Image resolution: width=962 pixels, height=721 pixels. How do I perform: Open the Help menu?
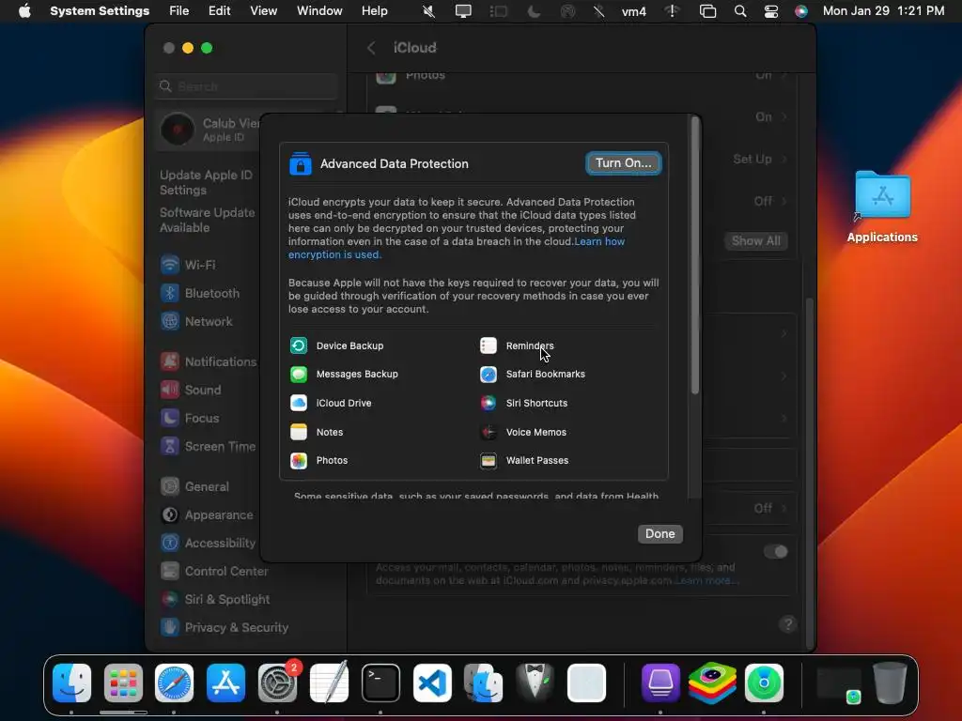(x=374, y=11)
